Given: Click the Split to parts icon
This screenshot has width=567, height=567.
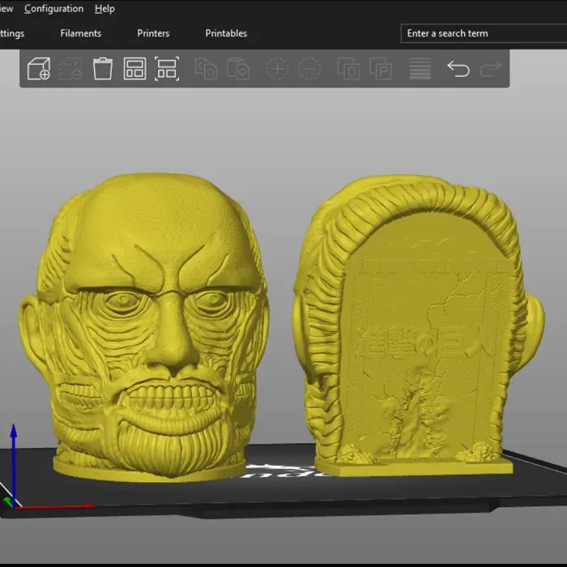Looking at the screenshot, I should 381,69.
